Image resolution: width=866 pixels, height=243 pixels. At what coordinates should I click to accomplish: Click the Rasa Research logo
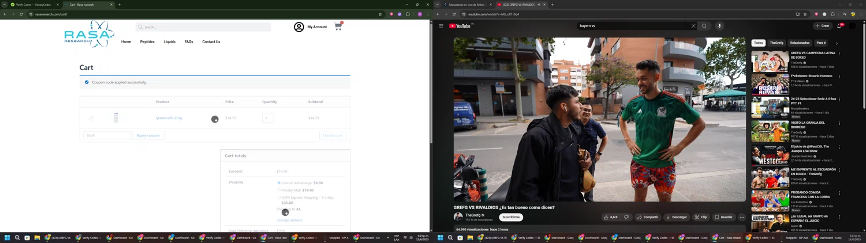click(x=89, y=34)
